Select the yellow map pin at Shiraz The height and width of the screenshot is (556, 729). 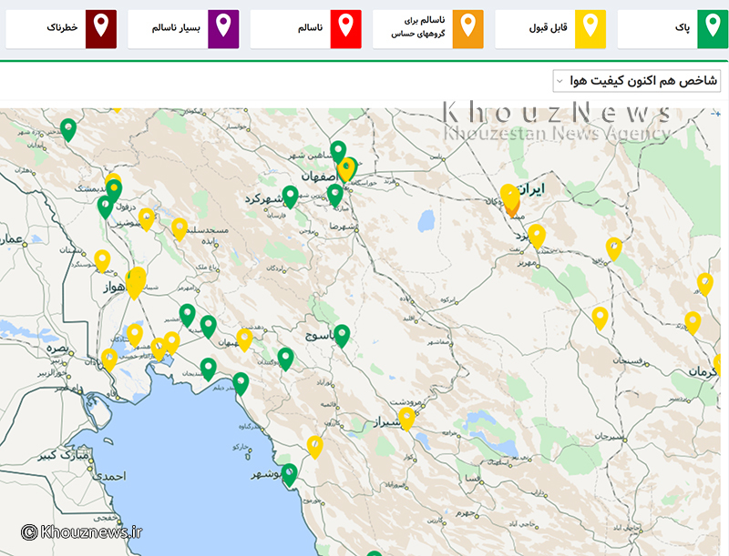click(x=406, y=420)
